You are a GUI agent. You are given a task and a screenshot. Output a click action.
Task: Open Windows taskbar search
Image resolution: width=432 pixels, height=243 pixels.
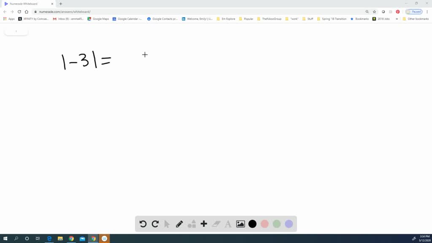pos(16,239)
